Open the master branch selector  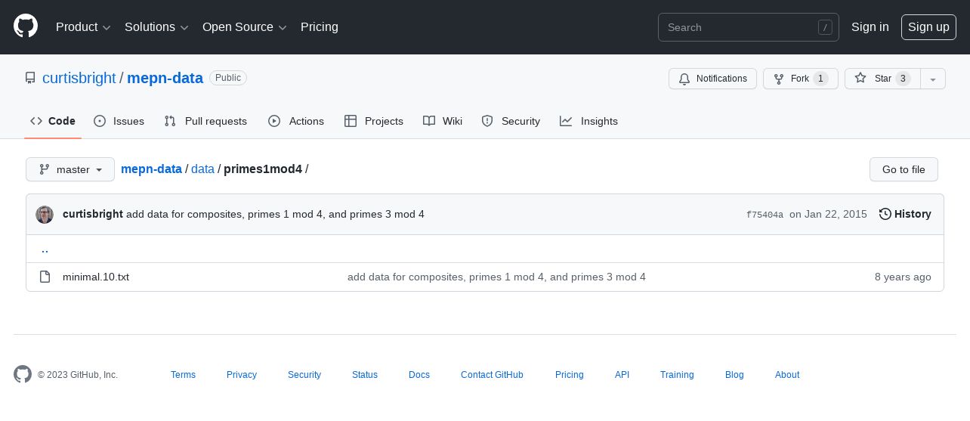pyautogui.click(x=70, y=169)
